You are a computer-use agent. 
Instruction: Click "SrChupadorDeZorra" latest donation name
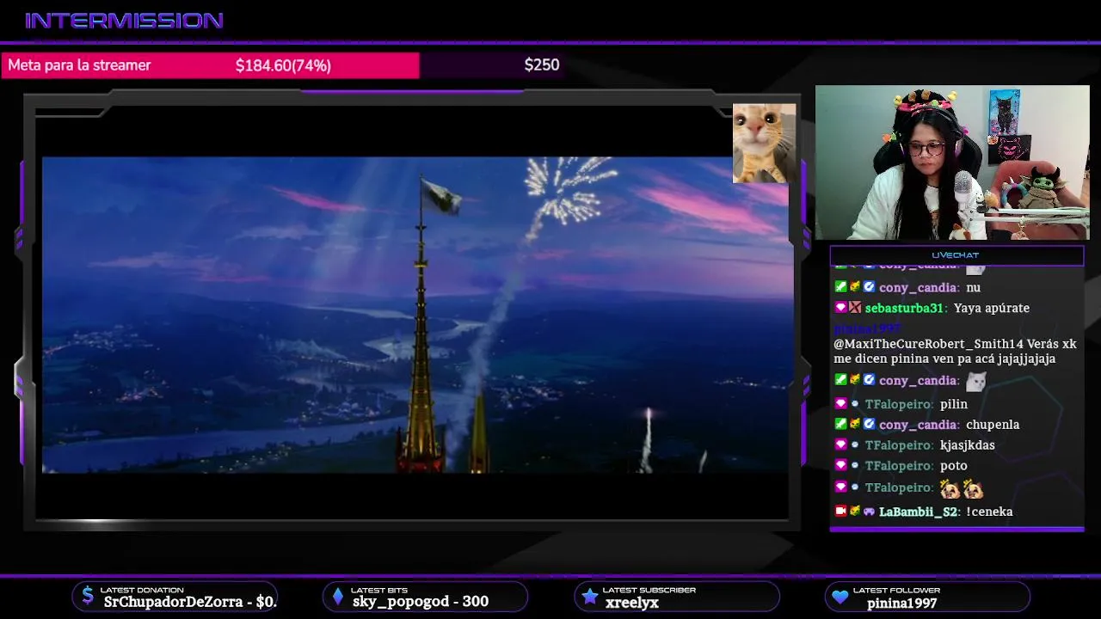[173, 603]
